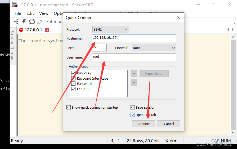The height and width of the screenshot is (149, 237).
Task: Open the Protocol SSH2 dropdown
Action: [x=111, y=29]
